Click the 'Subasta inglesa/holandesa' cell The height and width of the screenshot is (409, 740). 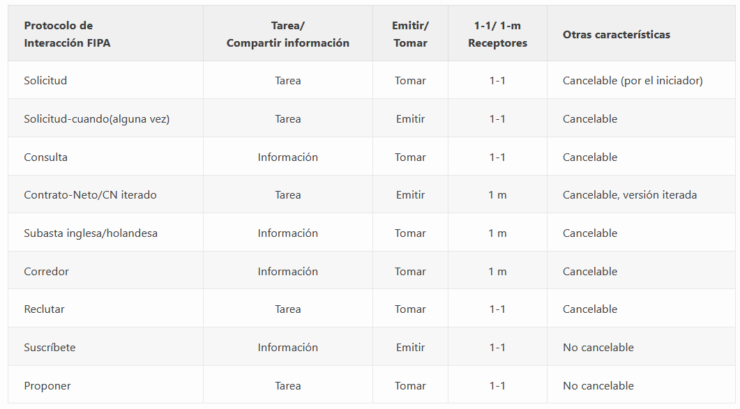(x=91, y=233)
